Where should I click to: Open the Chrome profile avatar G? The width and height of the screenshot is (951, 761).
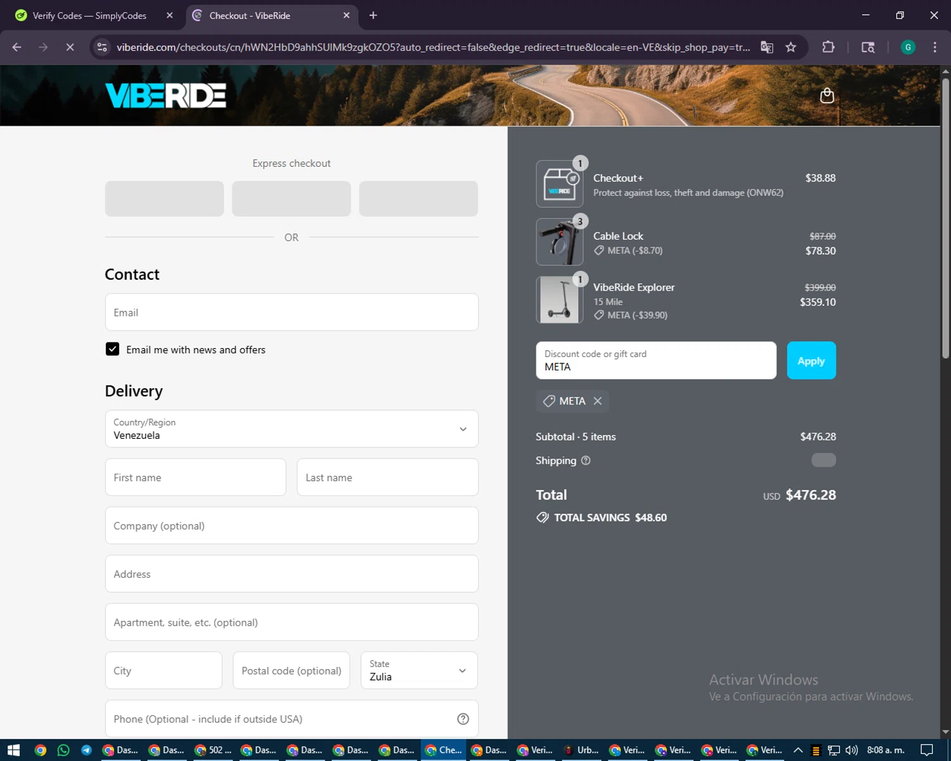point(908,47)
